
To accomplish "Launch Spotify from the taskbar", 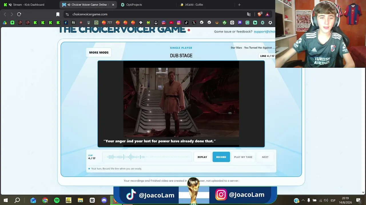I will click(57, 200).
